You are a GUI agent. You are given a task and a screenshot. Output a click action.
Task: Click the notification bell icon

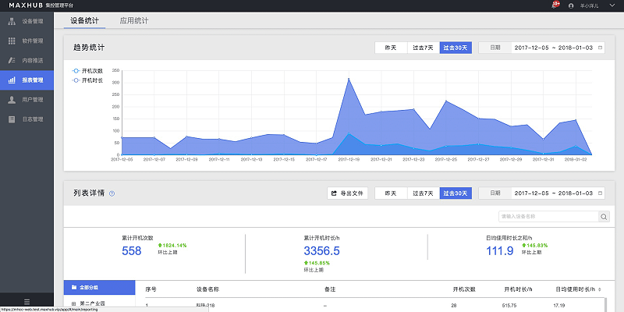tap(555, 5)
